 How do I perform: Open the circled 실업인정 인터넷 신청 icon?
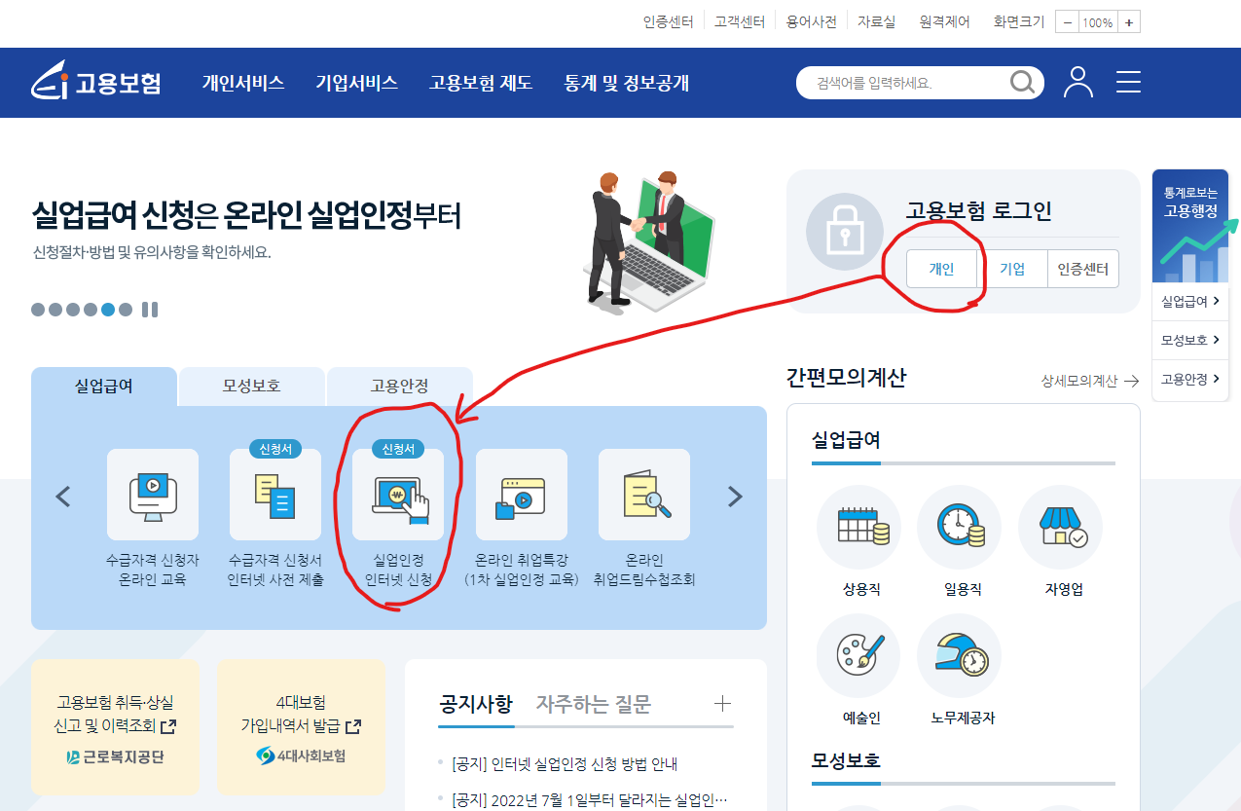[398, 495]
